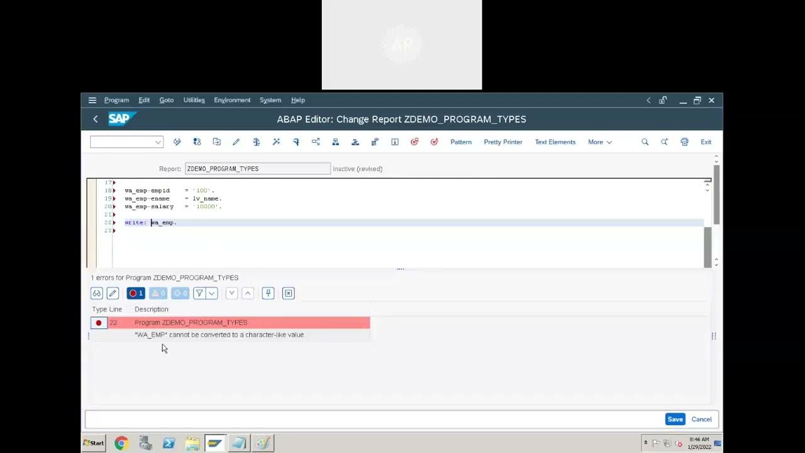
Task: Click the edit pencil icon in error panel
Action: [113, 293]
